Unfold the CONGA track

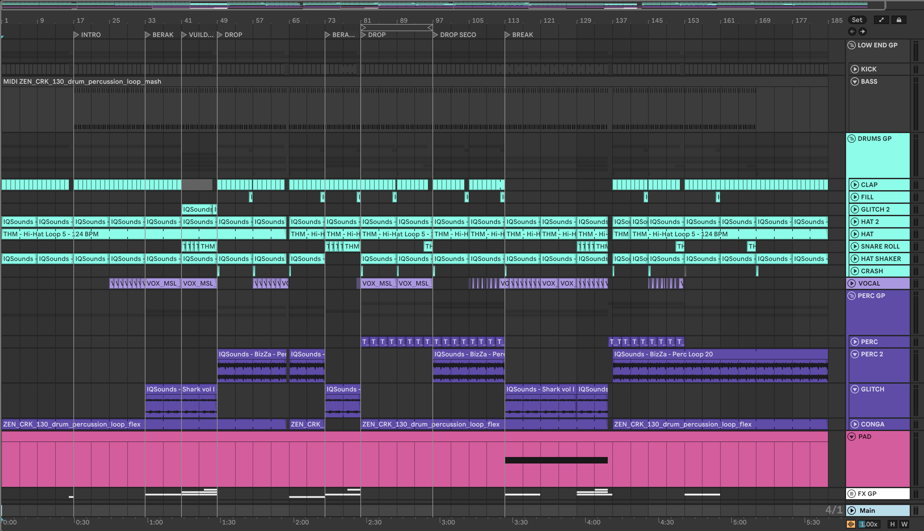(855, 425)
